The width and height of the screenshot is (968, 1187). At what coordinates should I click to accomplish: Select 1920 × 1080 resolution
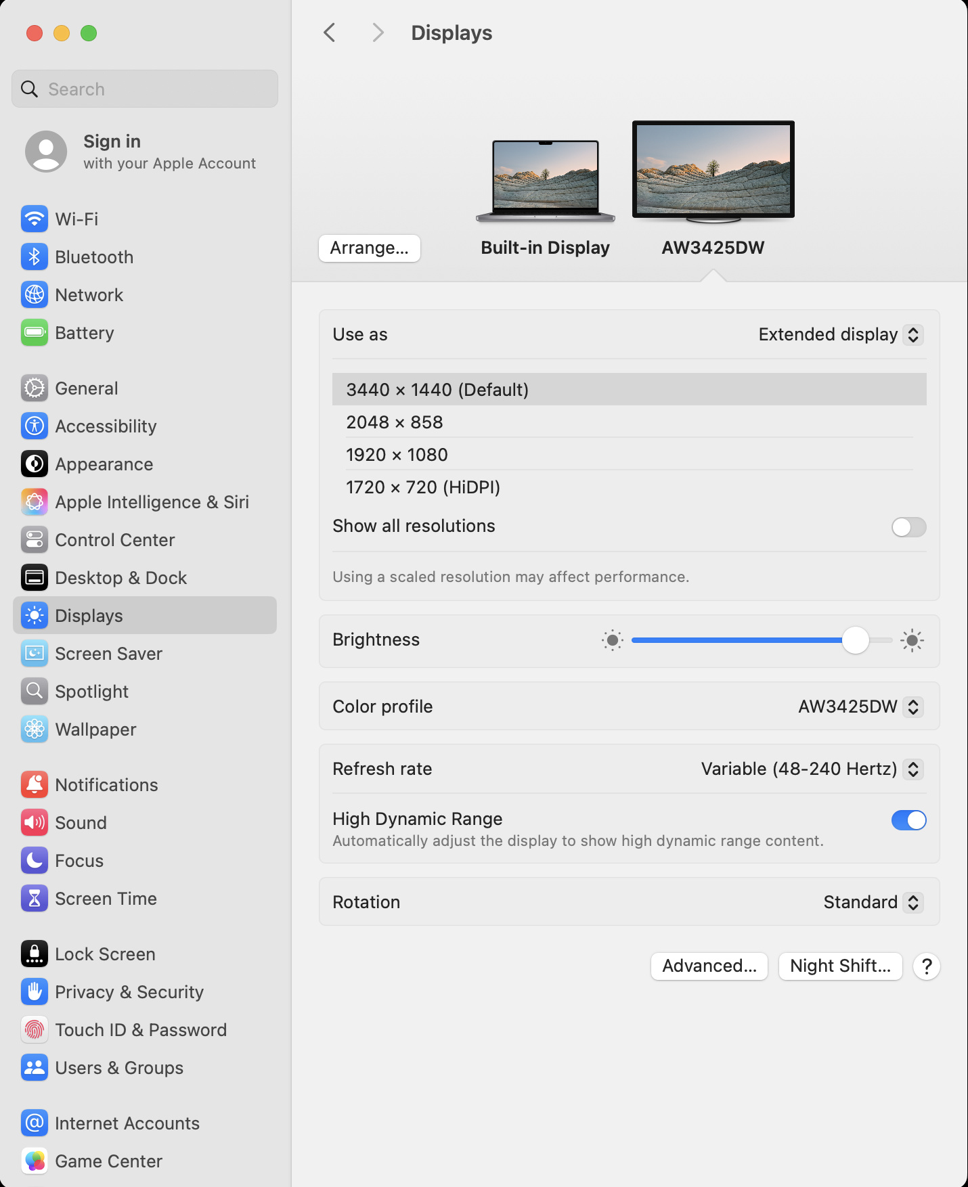[x=630, y=454]
